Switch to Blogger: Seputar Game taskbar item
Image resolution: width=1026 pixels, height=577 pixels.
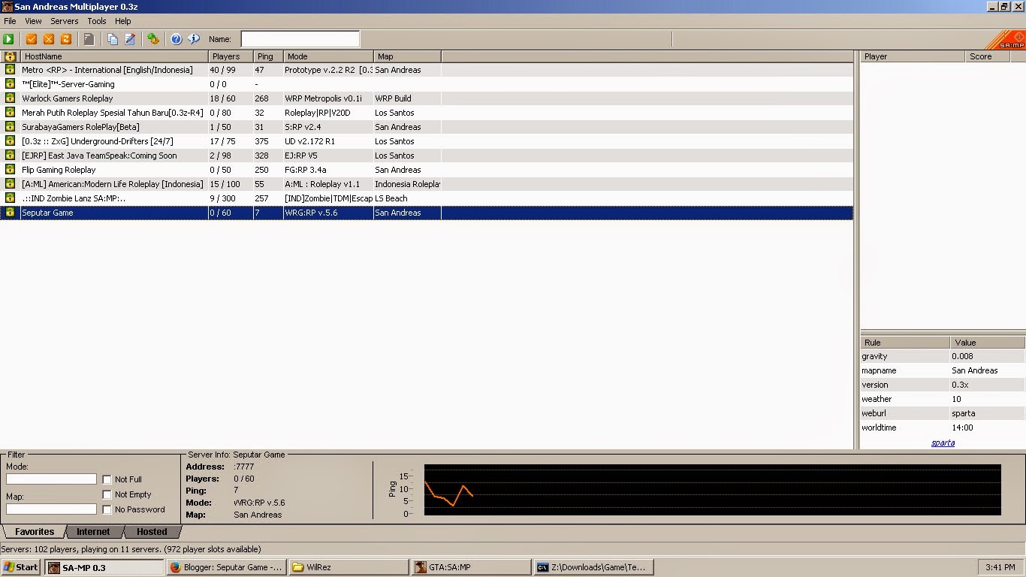[225, 567]
